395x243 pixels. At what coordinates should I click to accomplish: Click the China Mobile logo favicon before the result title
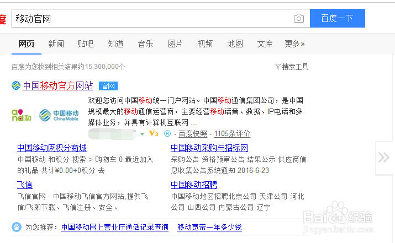(x=16, y=86)
